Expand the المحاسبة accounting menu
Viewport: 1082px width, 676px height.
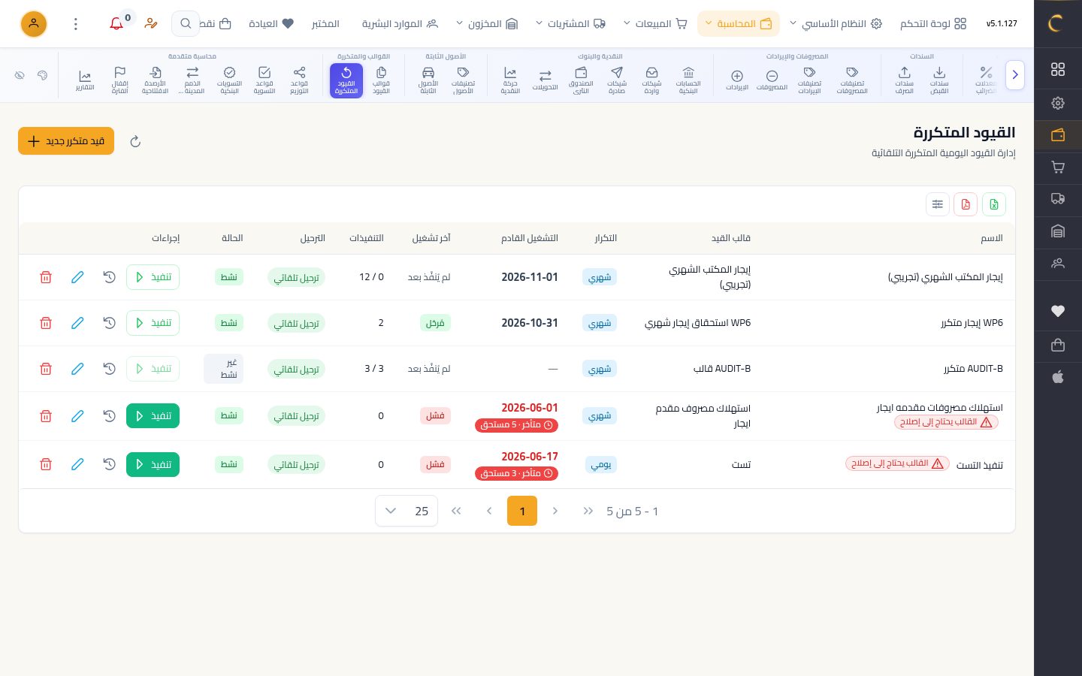738,24
